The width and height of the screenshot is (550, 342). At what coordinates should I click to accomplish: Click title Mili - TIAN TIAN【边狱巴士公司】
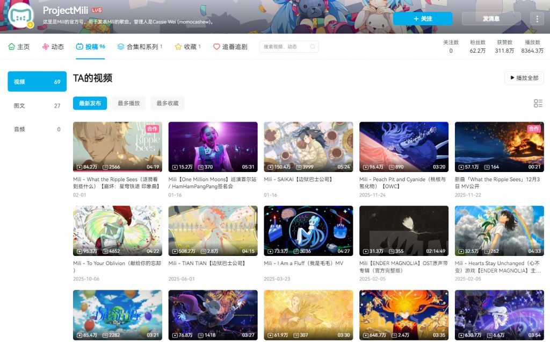207,263
